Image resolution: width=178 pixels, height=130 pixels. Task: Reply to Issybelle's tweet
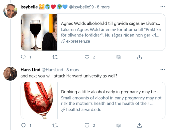[x=23, y=57]
